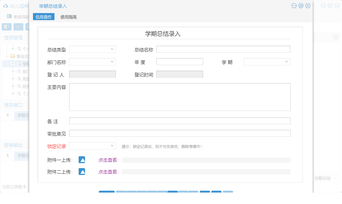Select the 信息操作 tab
This screenshot has width=342, height=204.
[43, 16]
